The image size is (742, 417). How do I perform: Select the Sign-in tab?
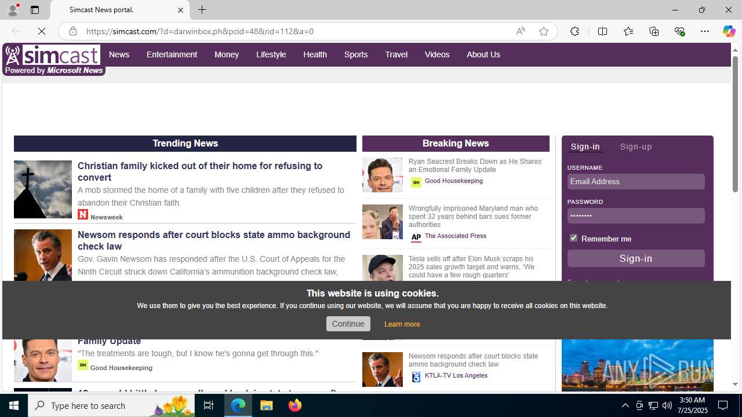click(x=585, y=147)
